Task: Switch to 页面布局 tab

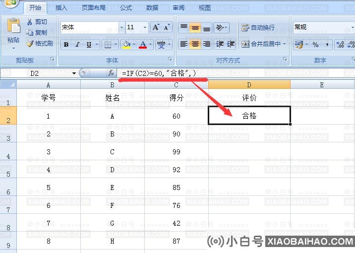Action: coord(94,8)
